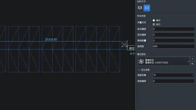Screen dimensions: 196x110
Task: Click the 底部偏移 input field
Action: tap(174, 81)
